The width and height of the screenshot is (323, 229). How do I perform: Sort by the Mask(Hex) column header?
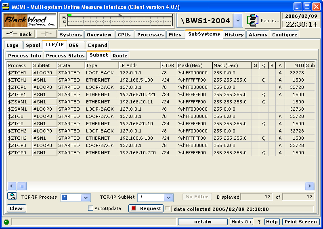(x=195, y=65)
